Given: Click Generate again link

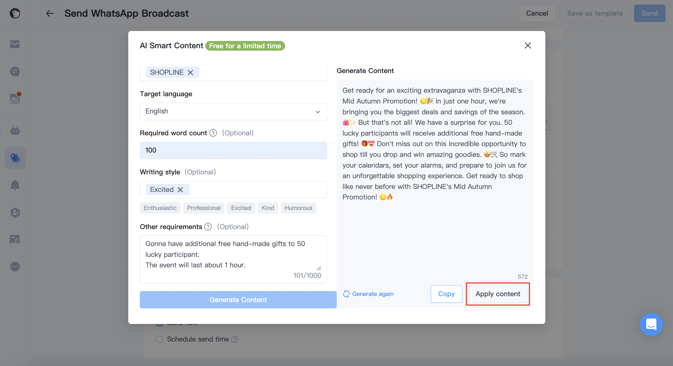Looking at the screenshot, I should point(368,294).
